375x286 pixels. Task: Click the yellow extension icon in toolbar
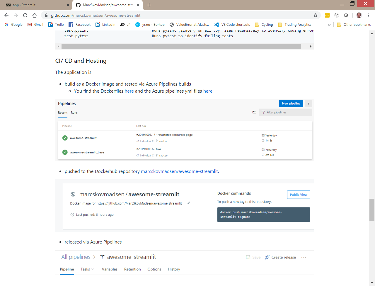click(327, 15)
